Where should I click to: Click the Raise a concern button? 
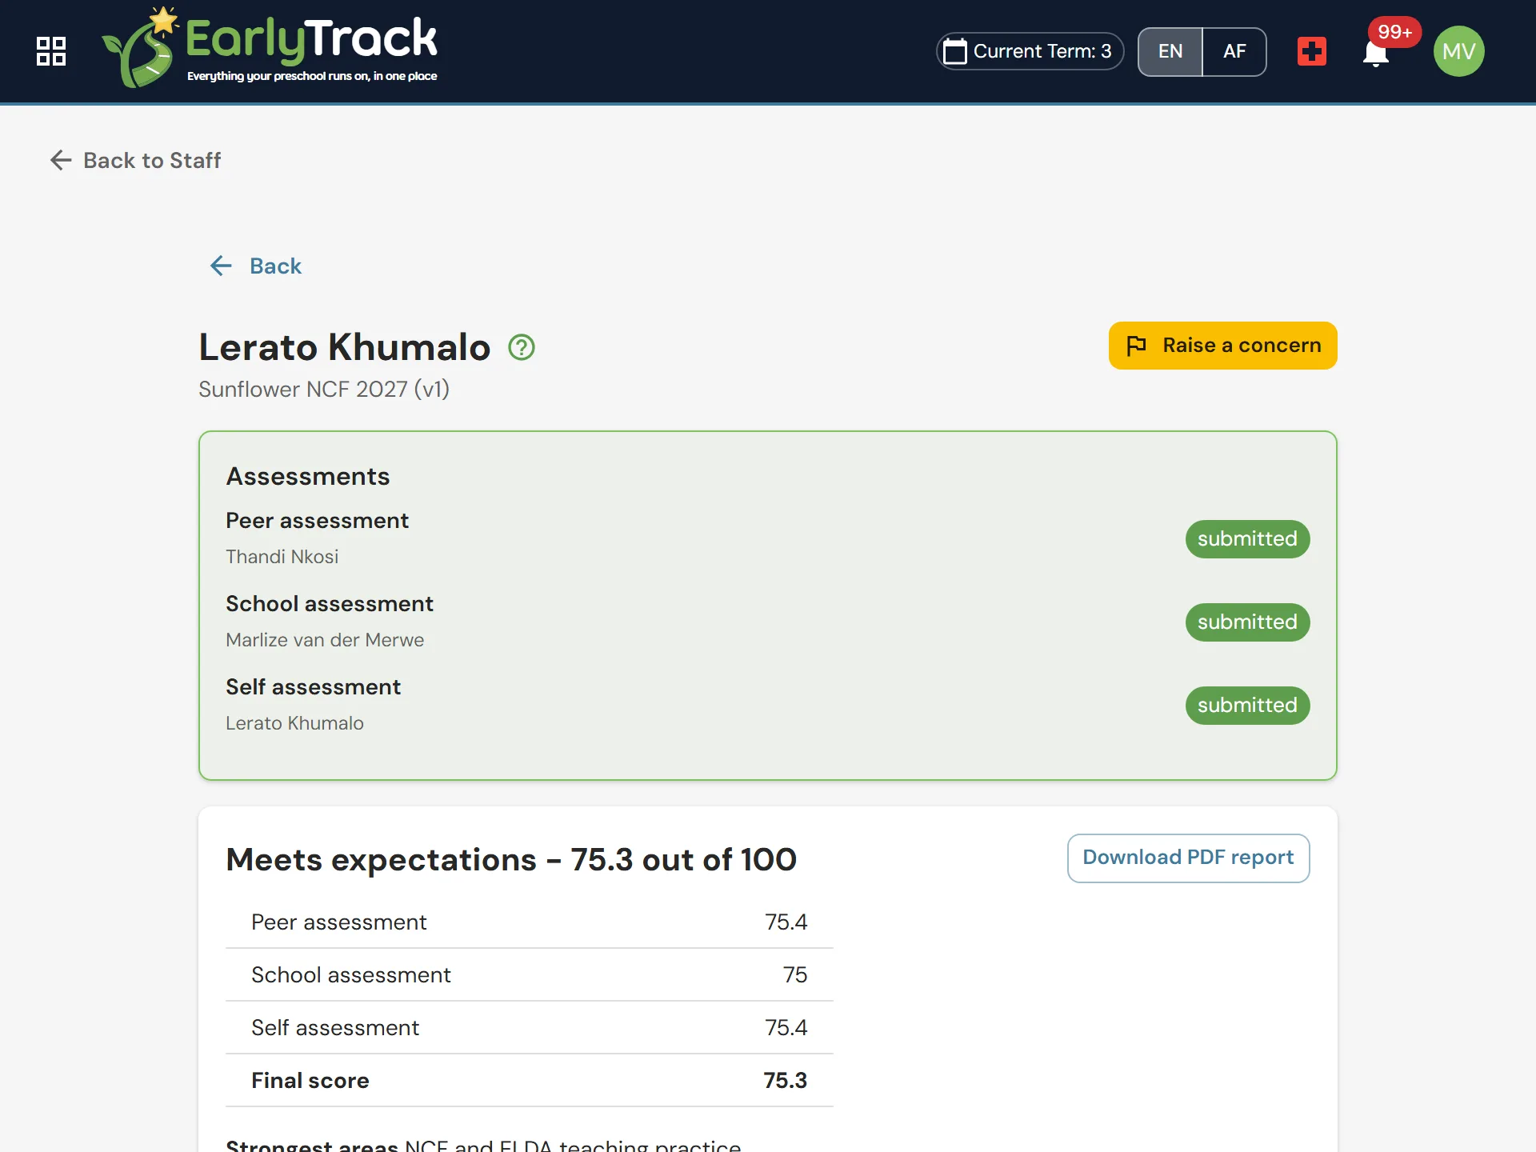click(1222, 346)
